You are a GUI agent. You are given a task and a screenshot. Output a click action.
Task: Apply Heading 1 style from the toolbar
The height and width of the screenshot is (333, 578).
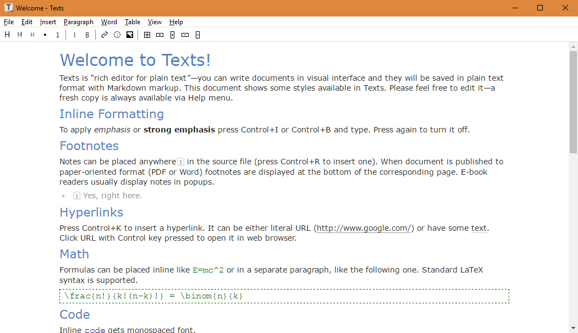click(7, 35)
